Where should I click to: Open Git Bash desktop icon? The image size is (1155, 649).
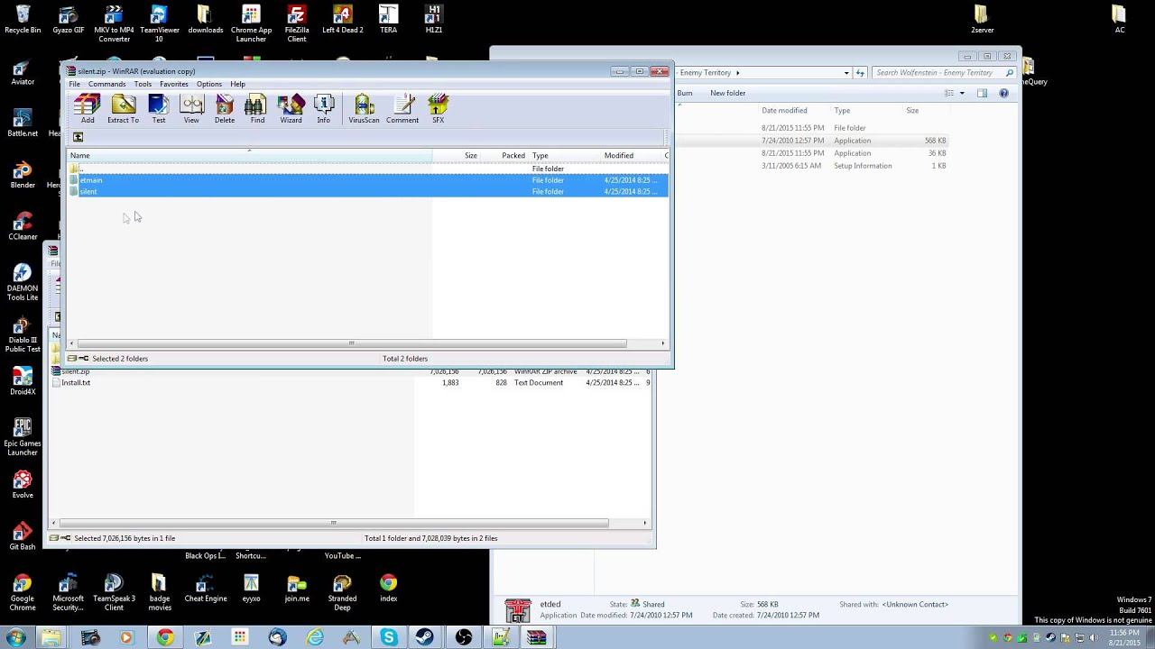pos(23,537)
